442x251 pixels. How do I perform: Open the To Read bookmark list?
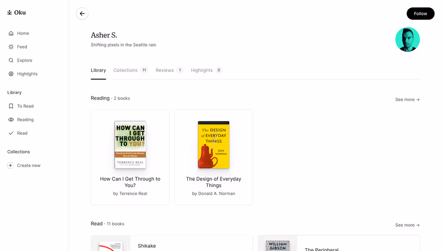(x=21, y=106)
